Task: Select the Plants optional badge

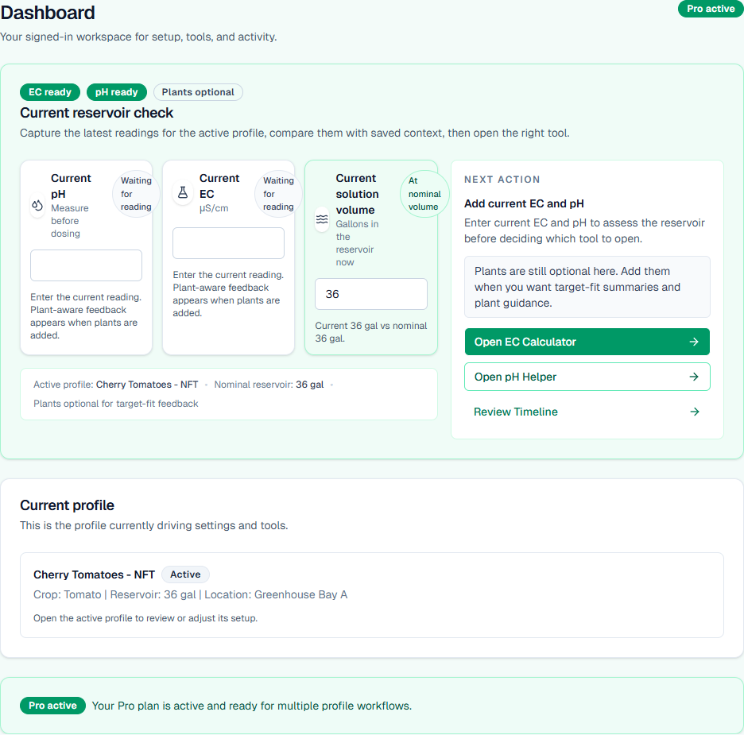Action: tap(198, 92)
